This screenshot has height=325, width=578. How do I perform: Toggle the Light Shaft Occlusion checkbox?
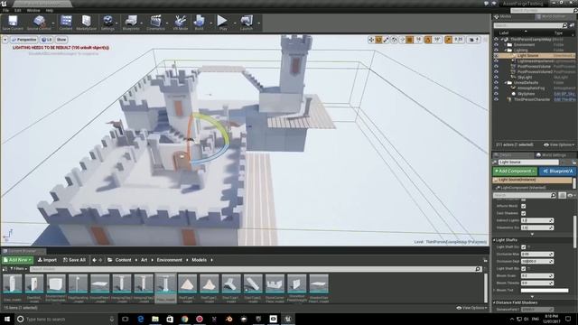(524, 246)
